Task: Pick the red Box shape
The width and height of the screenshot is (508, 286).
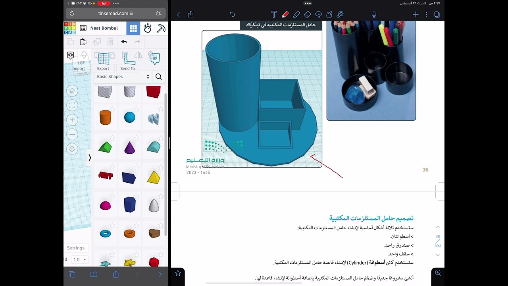Action: [154, 92]
